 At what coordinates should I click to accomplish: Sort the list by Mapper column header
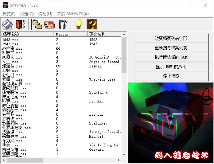[71, 34]
